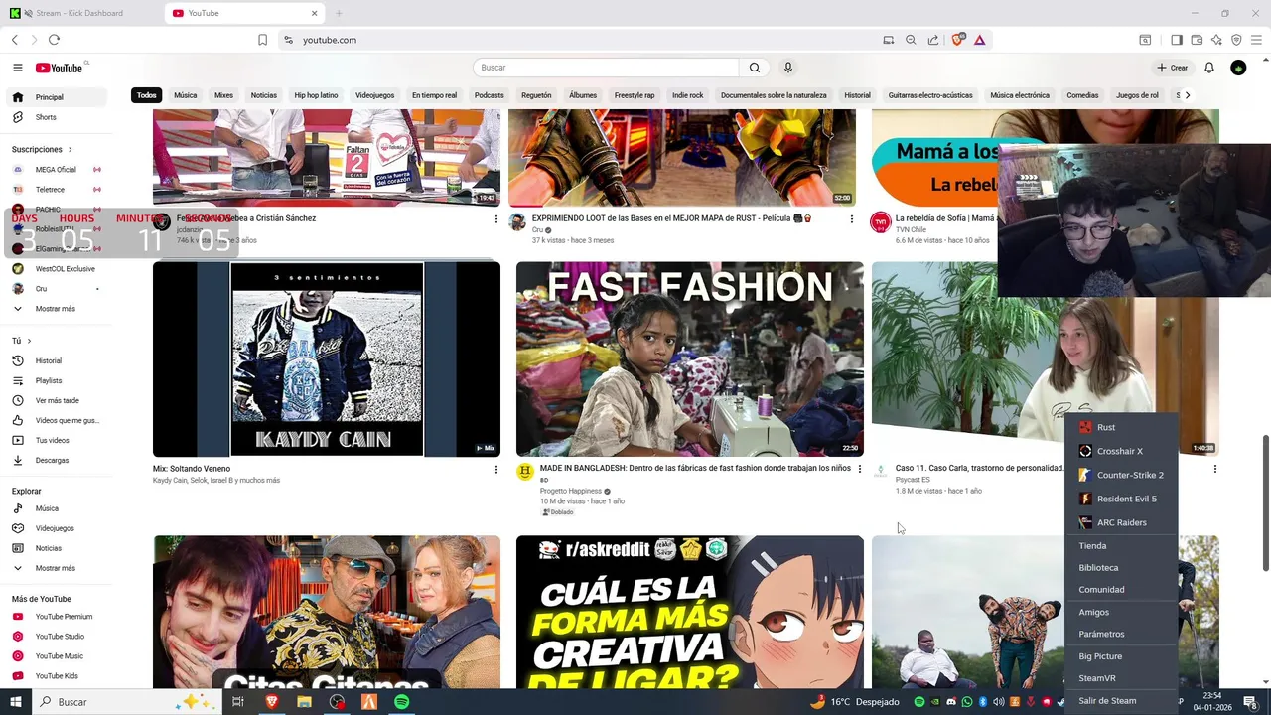Open more options for EXPRIMIENDO LOOT video

coord(851,218)
